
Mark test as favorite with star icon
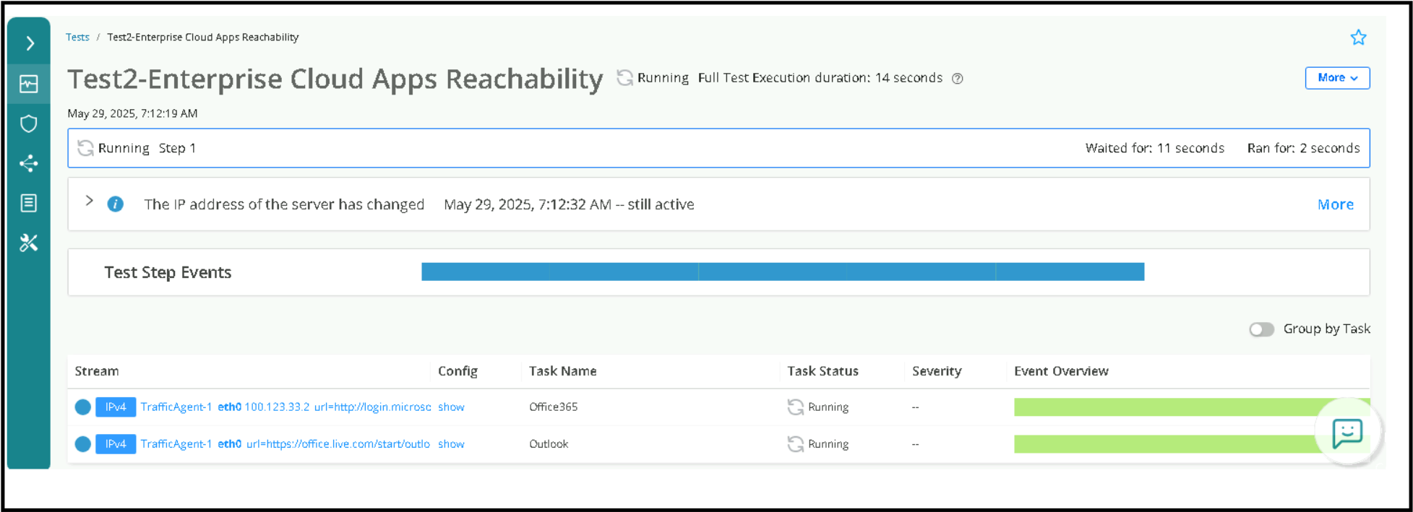tap(1358, 38)
